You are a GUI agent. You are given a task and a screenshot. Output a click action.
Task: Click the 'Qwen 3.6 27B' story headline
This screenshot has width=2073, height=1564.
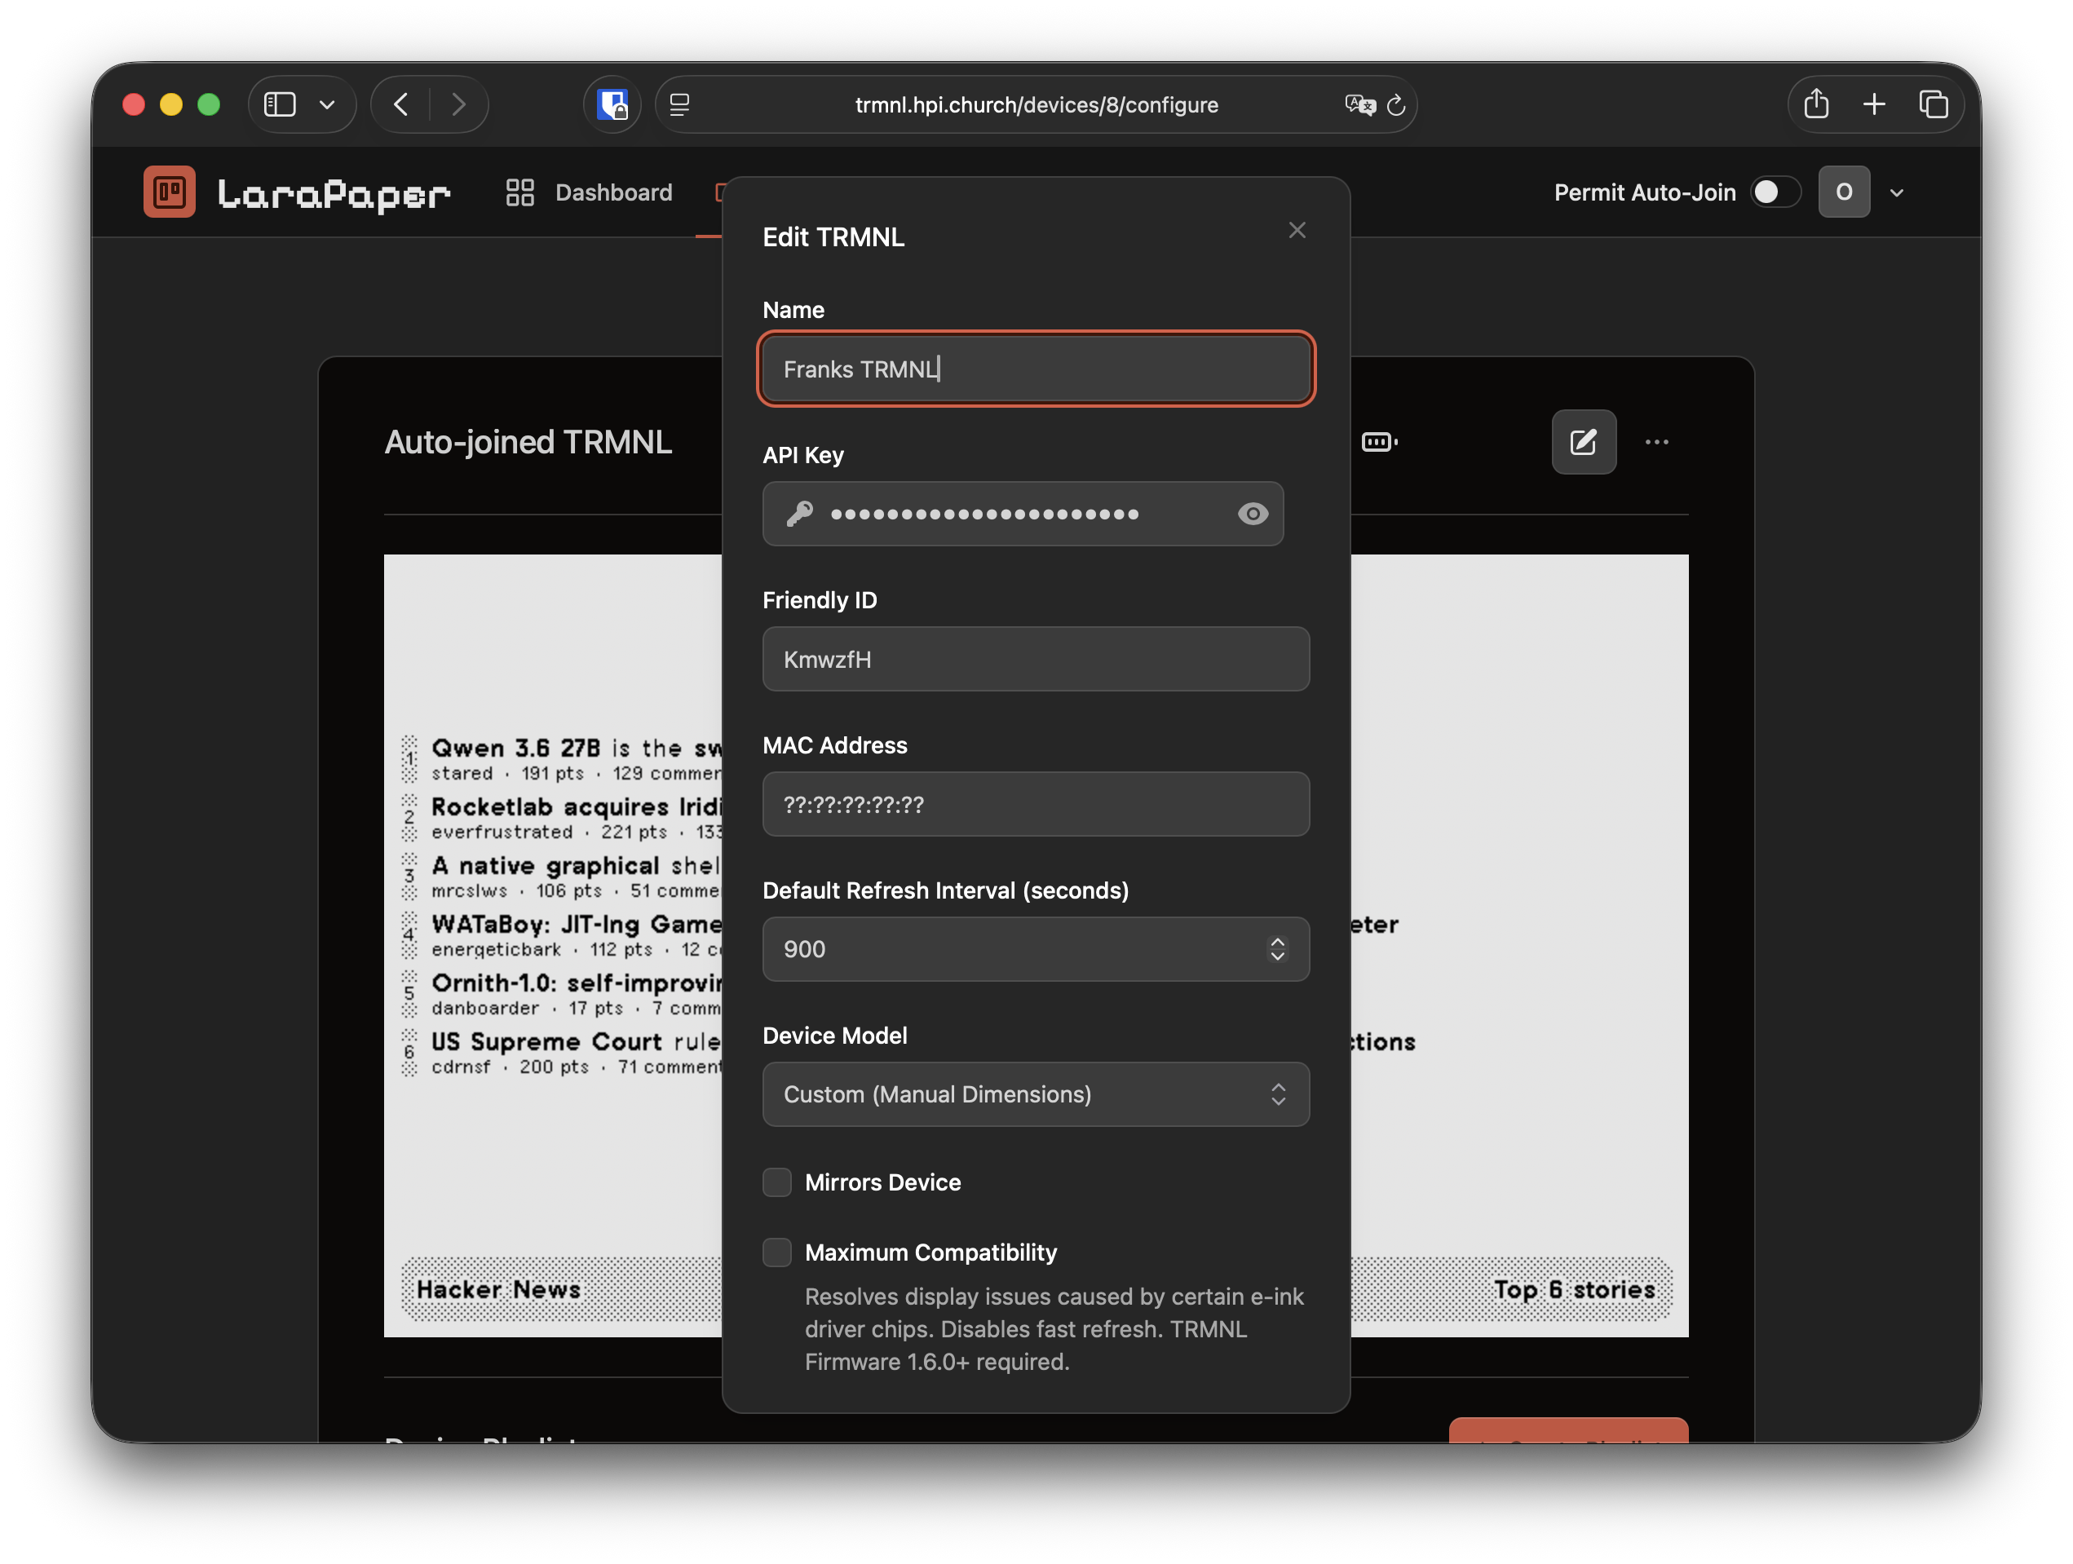(577, 749)
